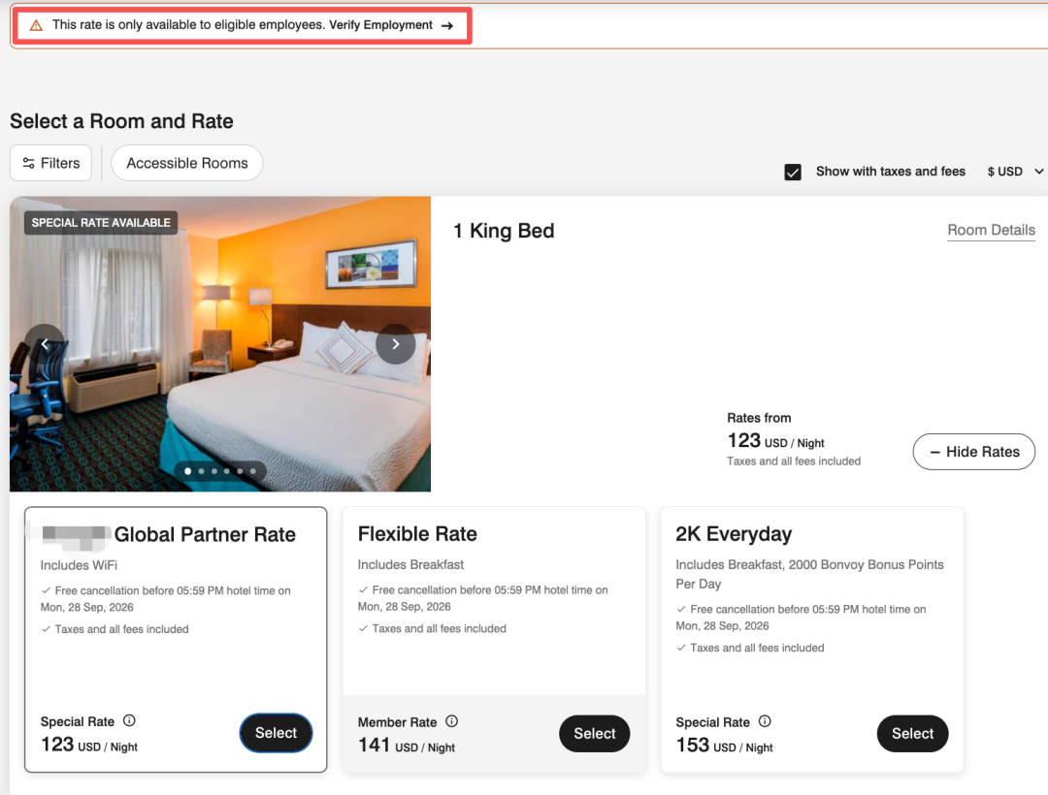Open the Accessible Rooms filter

tap(187, 163)
